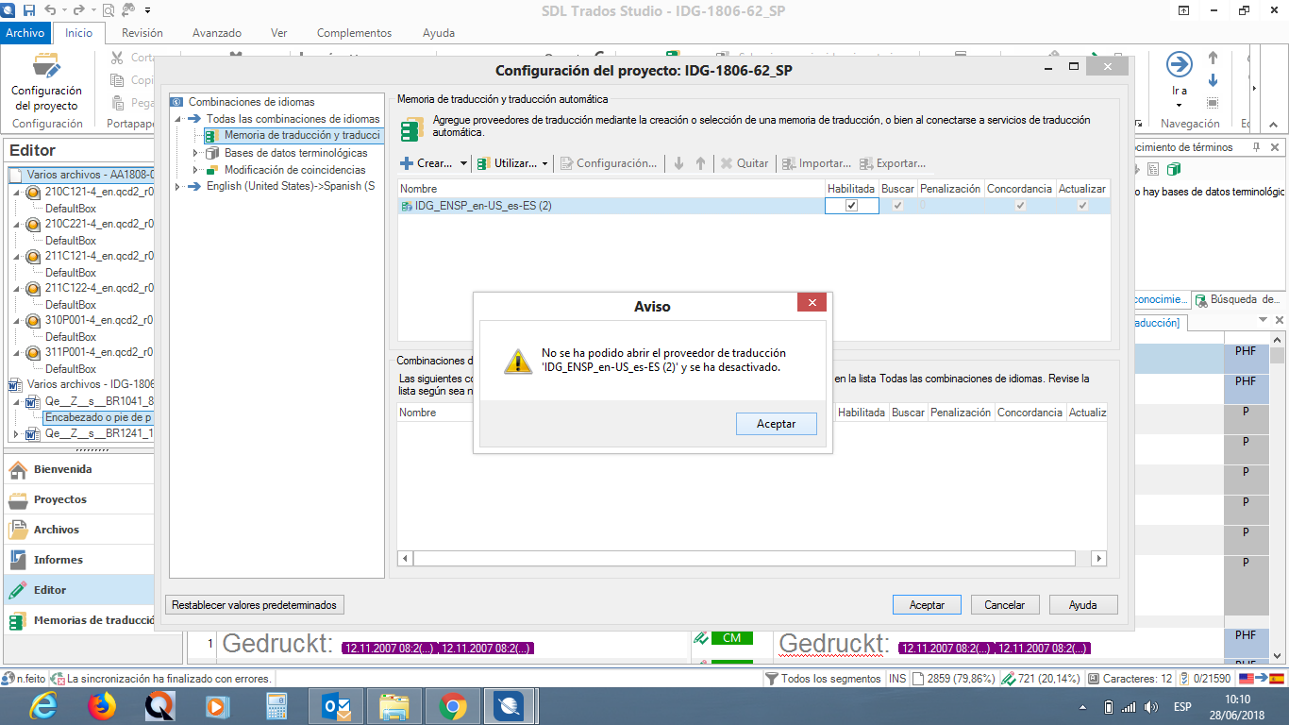Click the Save icon in quick access toolbar
This screenshot has height=725, width=1289.
click(28, 10)
